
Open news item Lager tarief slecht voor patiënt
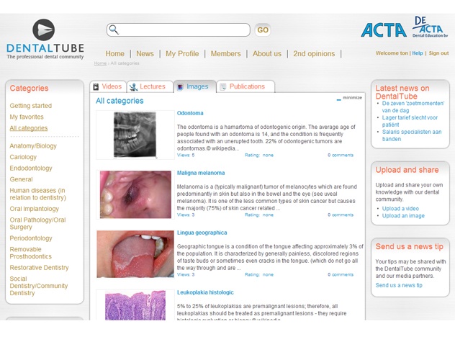point(410,121)
